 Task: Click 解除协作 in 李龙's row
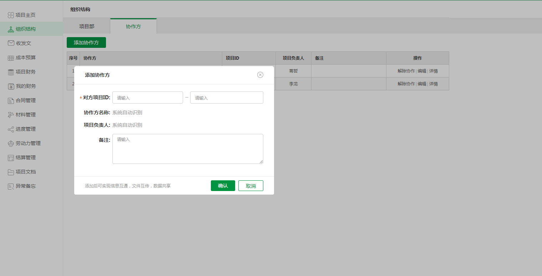point(406,84)
